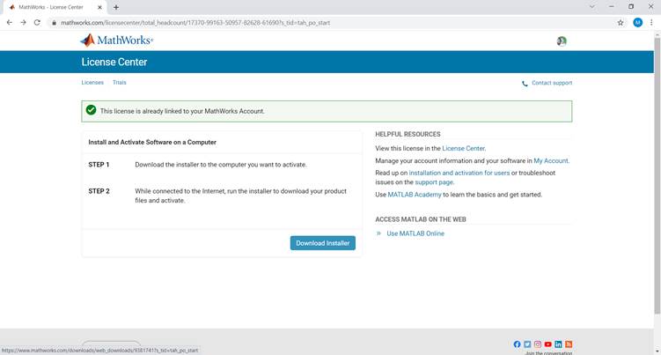
Task: Click the vertical page scrollbar
Action: [x=657, y=175]
